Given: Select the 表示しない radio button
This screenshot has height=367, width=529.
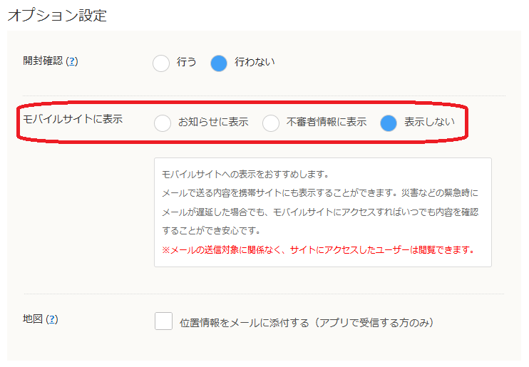Looking at the screenshot, I should (388, 123).
